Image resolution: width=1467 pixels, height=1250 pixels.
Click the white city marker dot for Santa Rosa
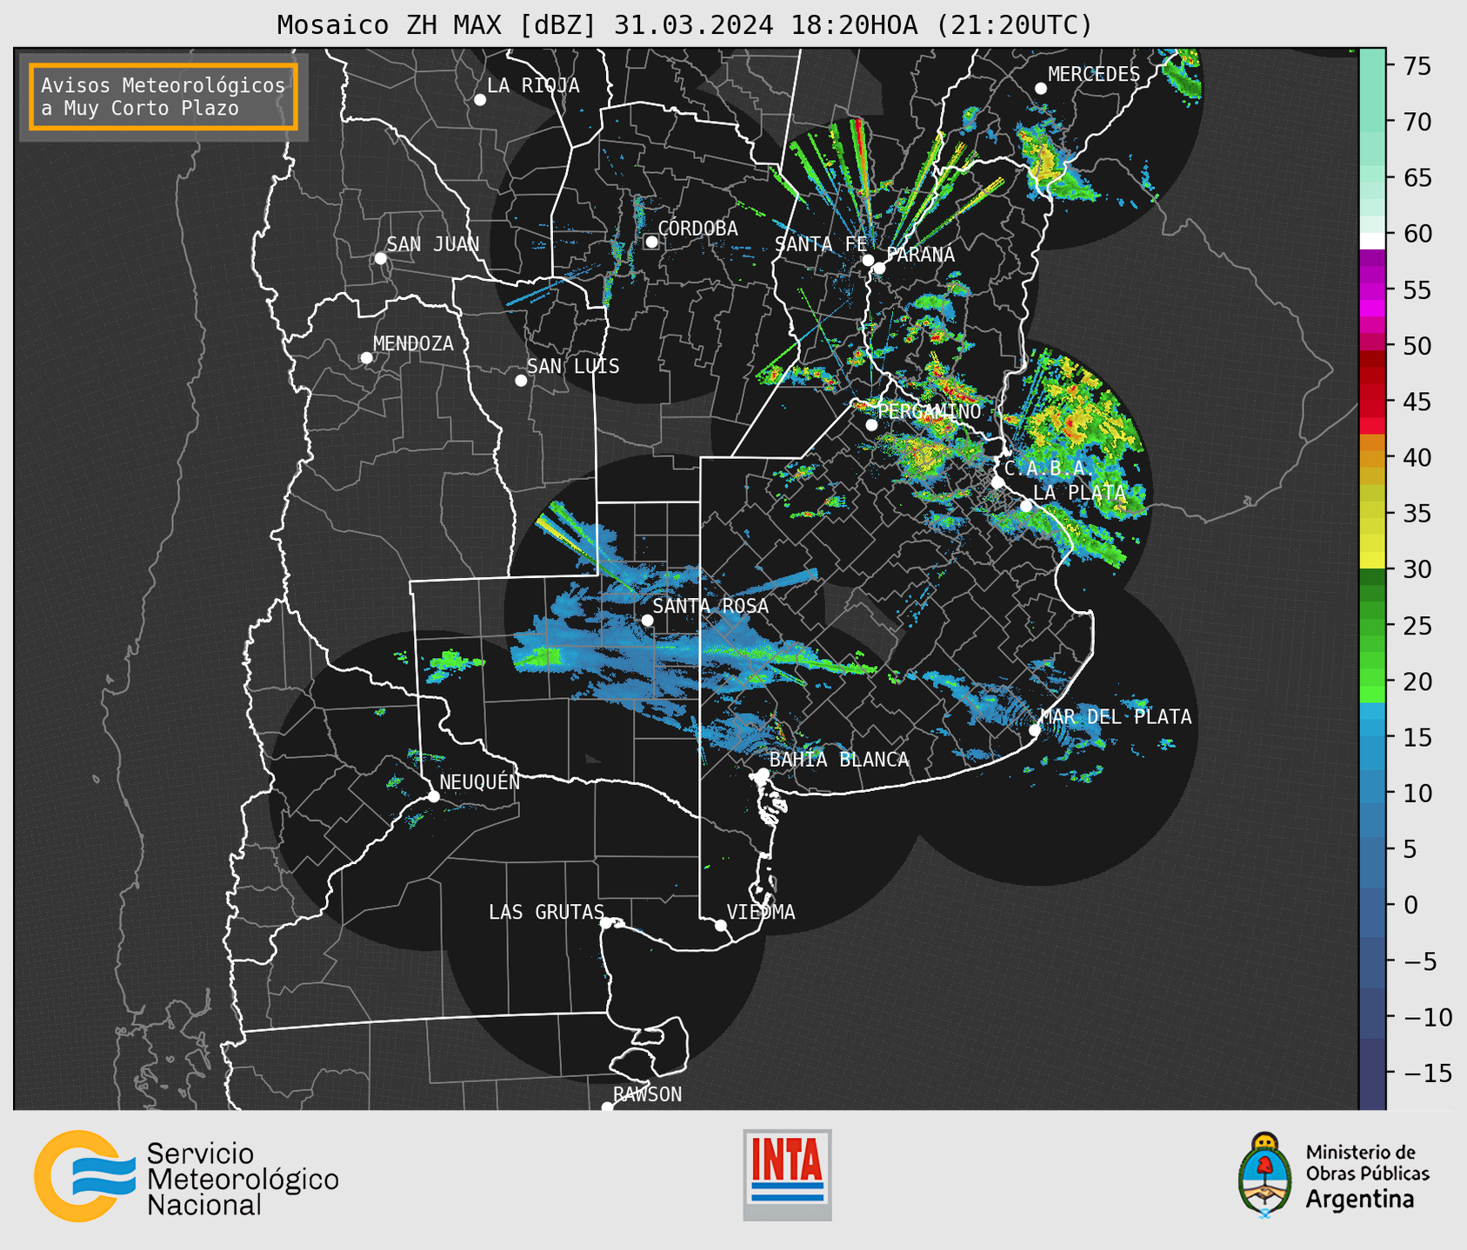647,620
